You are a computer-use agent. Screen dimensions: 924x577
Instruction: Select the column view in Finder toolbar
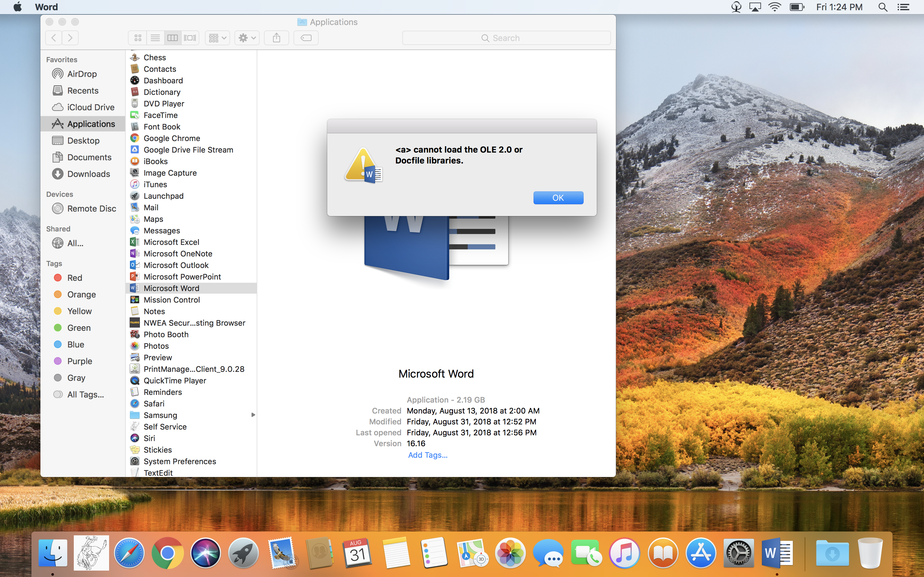tap(172, 37)
